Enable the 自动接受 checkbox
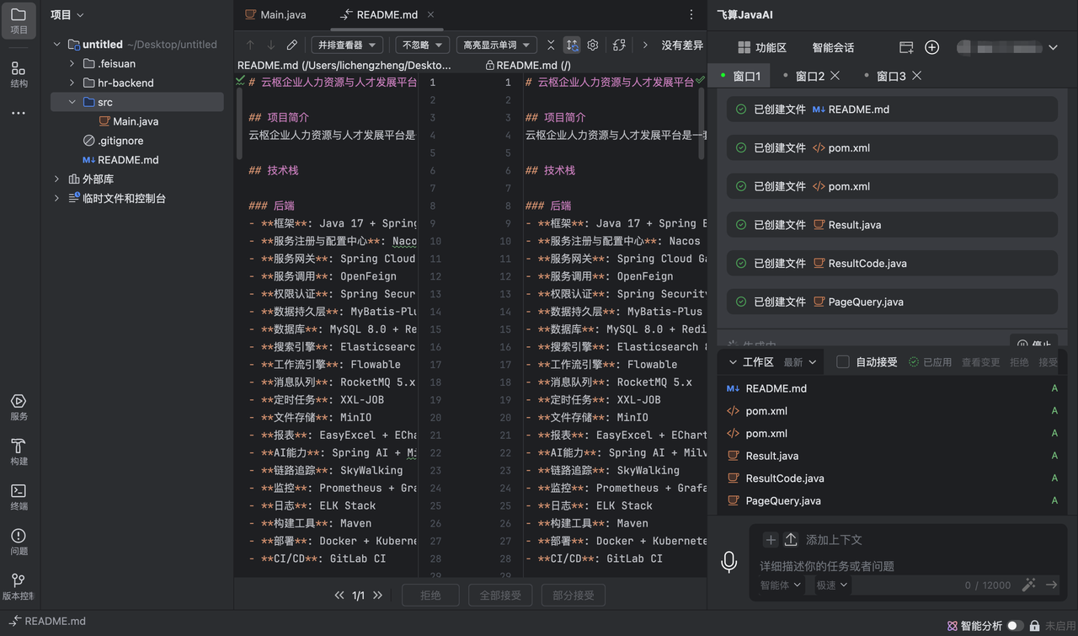1078x636 pixels. point(842,361)
